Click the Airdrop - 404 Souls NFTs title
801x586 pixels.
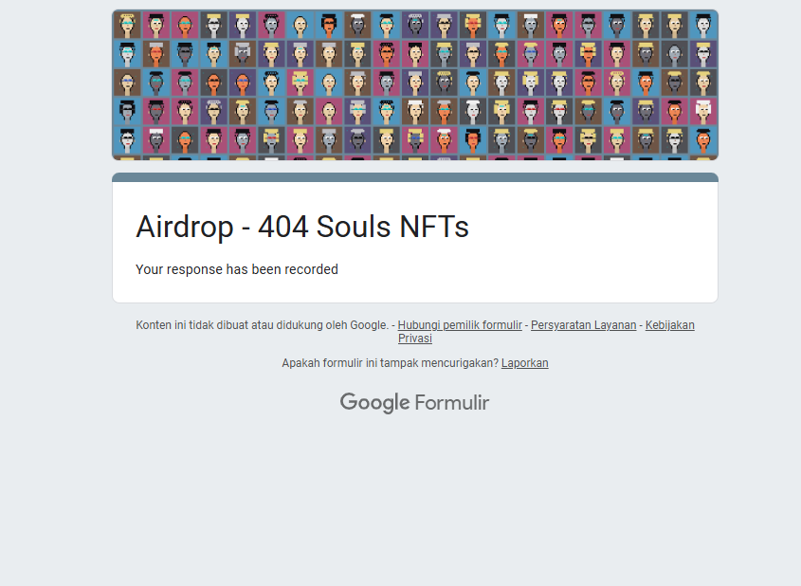click(302, 227)
